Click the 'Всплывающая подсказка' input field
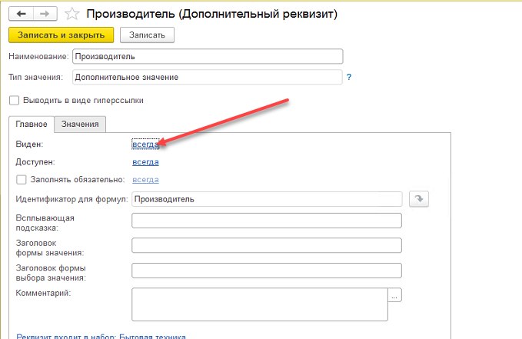The width and height of the screenshot is (522, 339). 267,221
